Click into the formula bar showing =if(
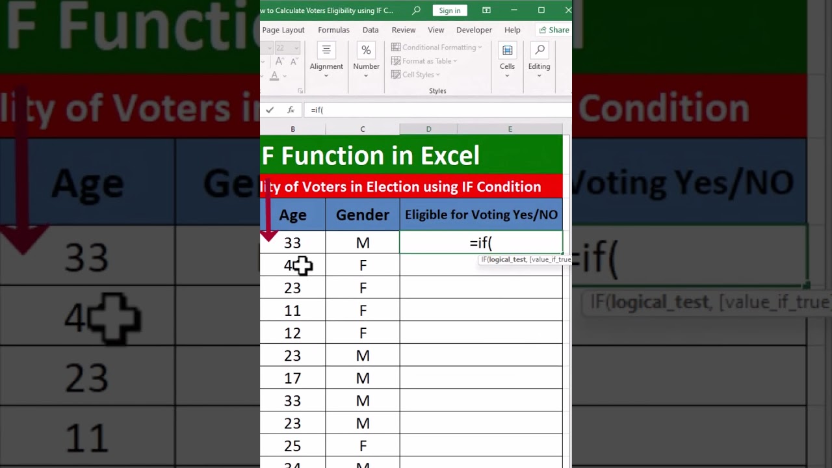 pos(437,110)
